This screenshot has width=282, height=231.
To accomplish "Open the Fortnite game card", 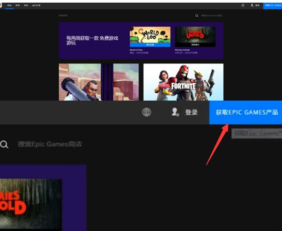I will 183,82.
